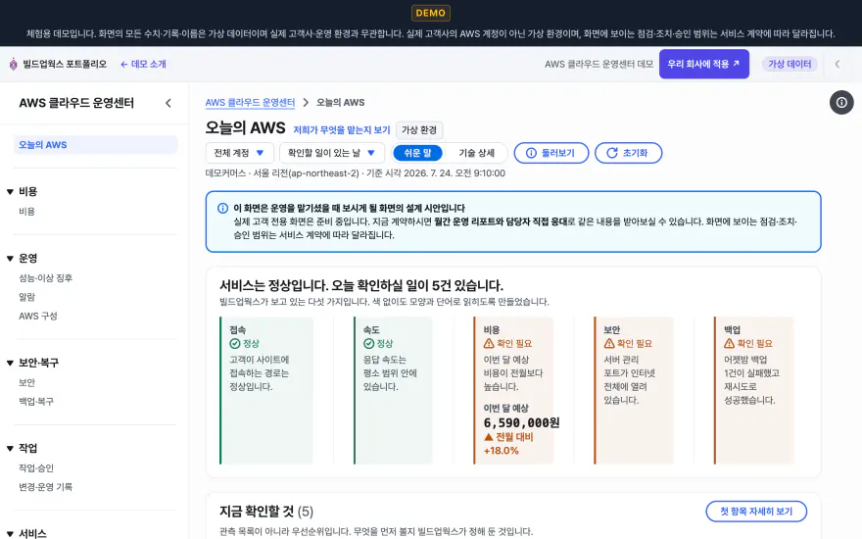Image resolution: width=862 pixels, height=539 pixels.
Task: Click the 정상 check icon in 접속 card
Action: pyautogui.click(x=235, y=344)
